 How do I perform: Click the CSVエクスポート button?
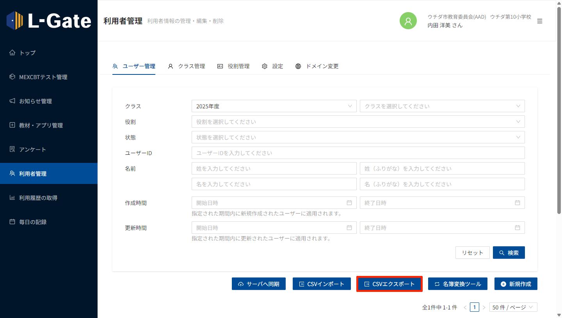click(x=389, y=284)
